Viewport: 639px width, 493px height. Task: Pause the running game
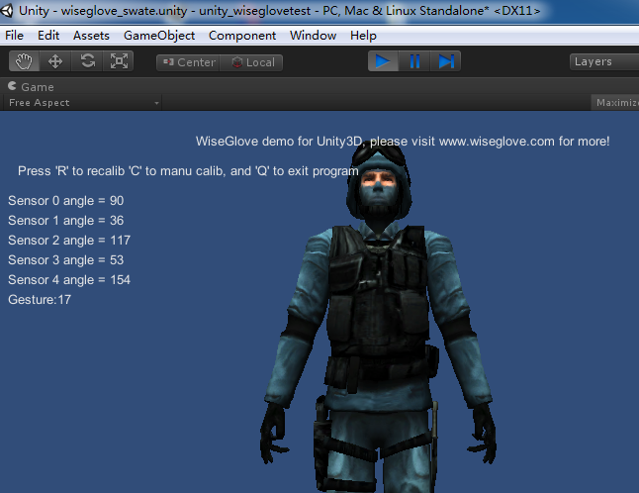pyautogui.click(x=414, y=61)
